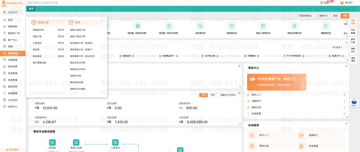This screenshot has height=152, width=360.
Task: Open the 消息 notifications icon
Action: tap(322, 3)
